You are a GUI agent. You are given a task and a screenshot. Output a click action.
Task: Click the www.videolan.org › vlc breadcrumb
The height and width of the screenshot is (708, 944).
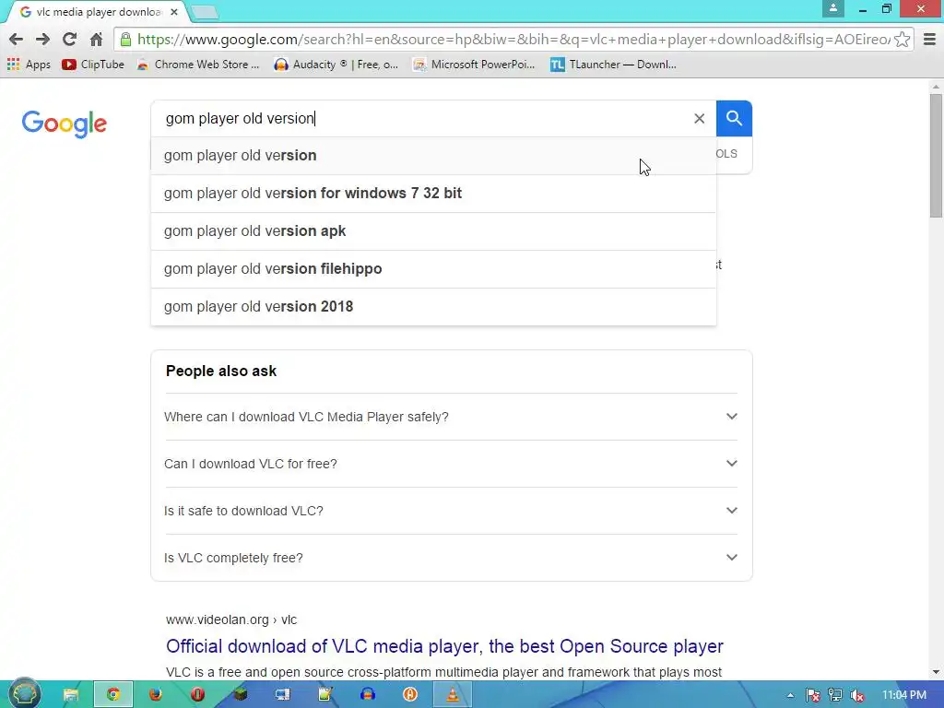click(x=231, y=619)
